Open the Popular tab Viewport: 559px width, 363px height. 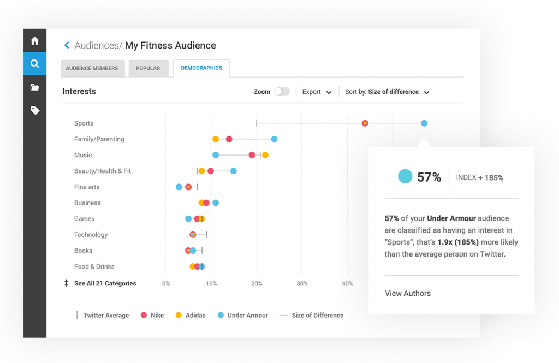click(148, 68)
